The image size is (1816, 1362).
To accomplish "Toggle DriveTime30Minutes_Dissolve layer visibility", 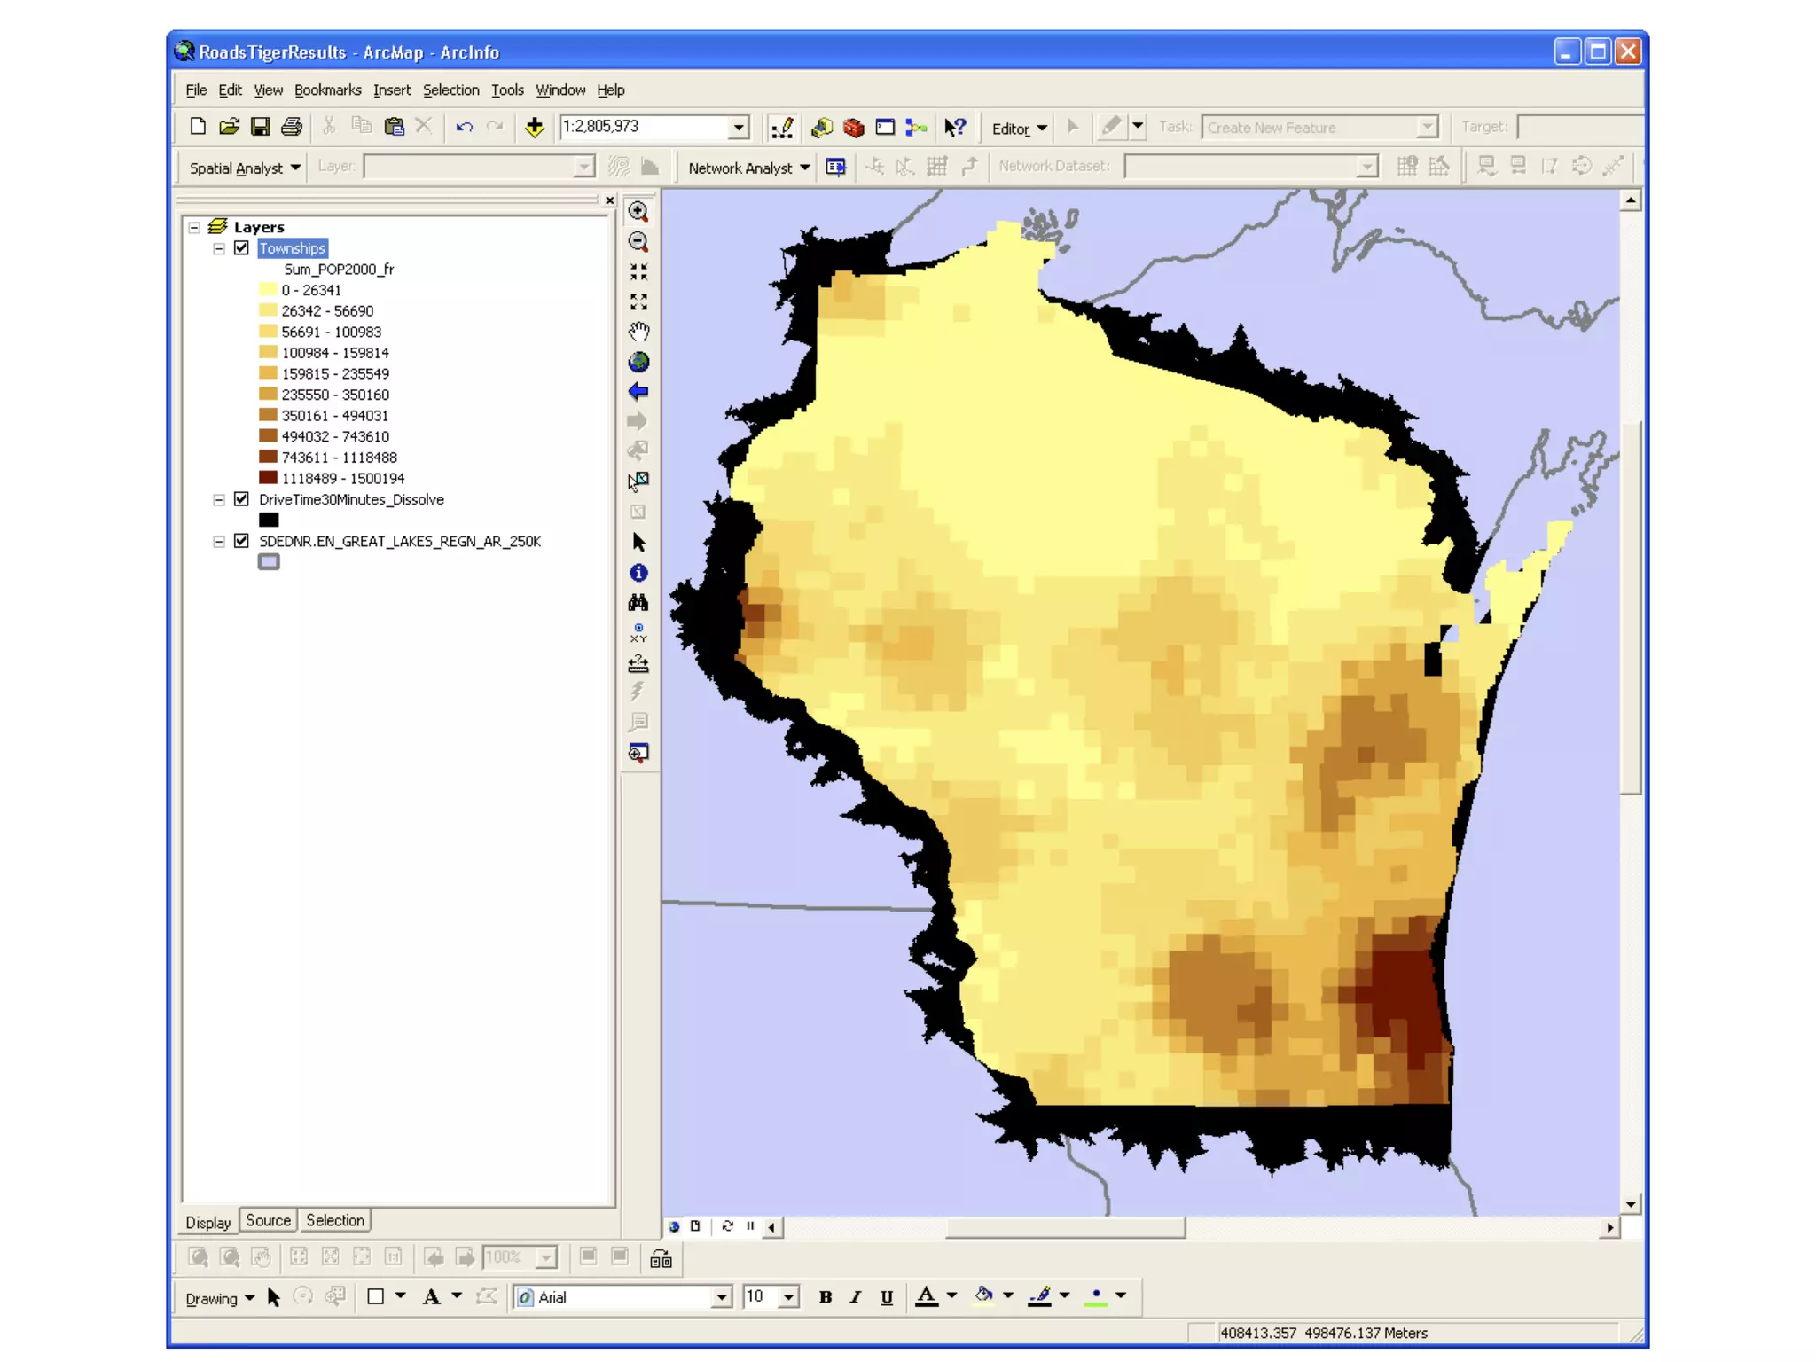I will pyautogui.click(x=241, y=499).
